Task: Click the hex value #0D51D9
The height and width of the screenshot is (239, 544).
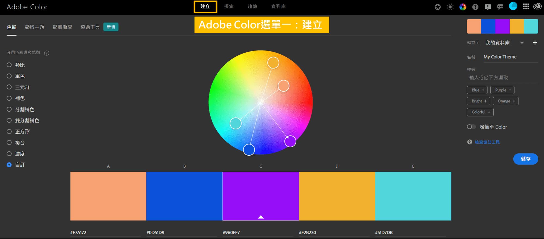Action: [155, 232]
